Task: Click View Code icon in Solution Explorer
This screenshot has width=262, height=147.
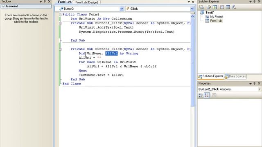Action: [222, 7]
